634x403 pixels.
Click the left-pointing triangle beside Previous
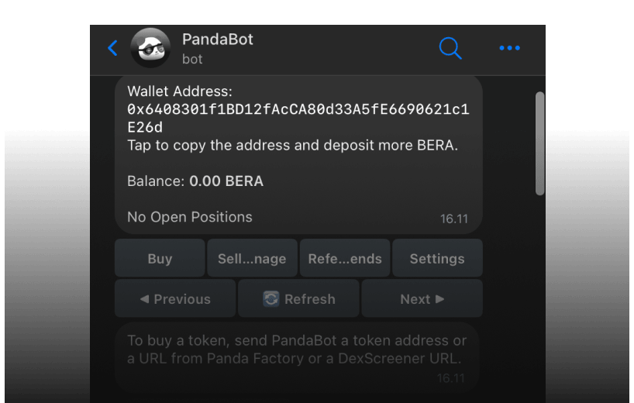pos(144,299)
